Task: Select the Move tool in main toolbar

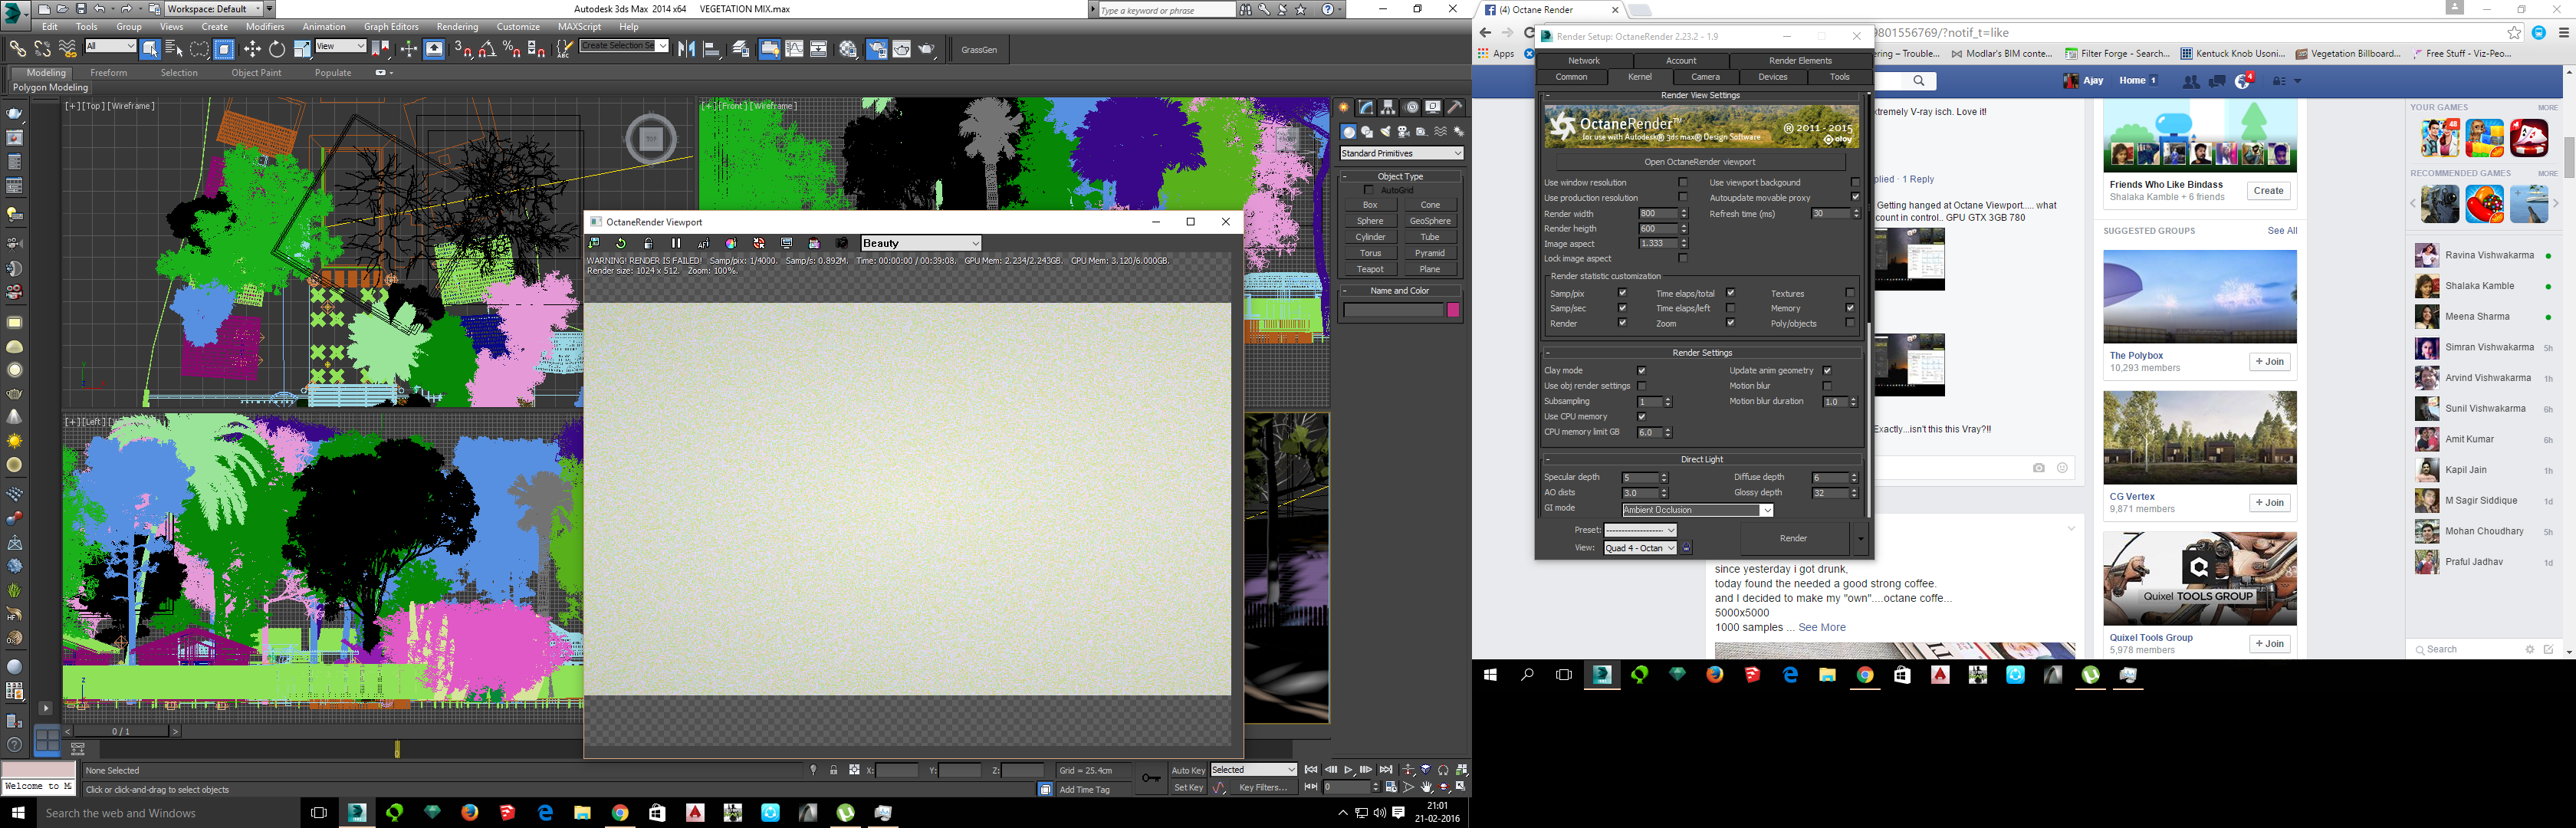Action: click(252, 49)
